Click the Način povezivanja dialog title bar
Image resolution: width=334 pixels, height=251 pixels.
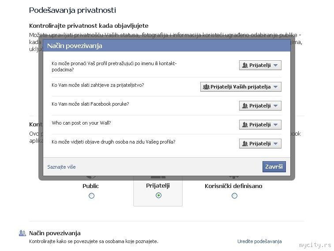pyautogui.click(x=167, y=45)
